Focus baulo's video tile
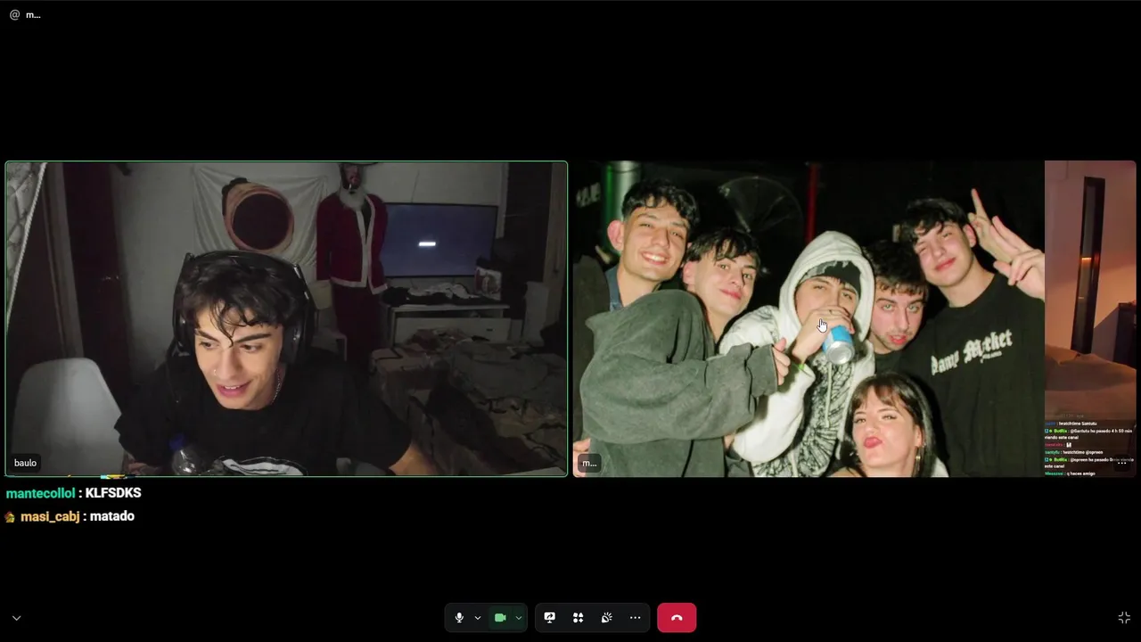This screenshot has width=1141, height=642. tap(286, 318)
